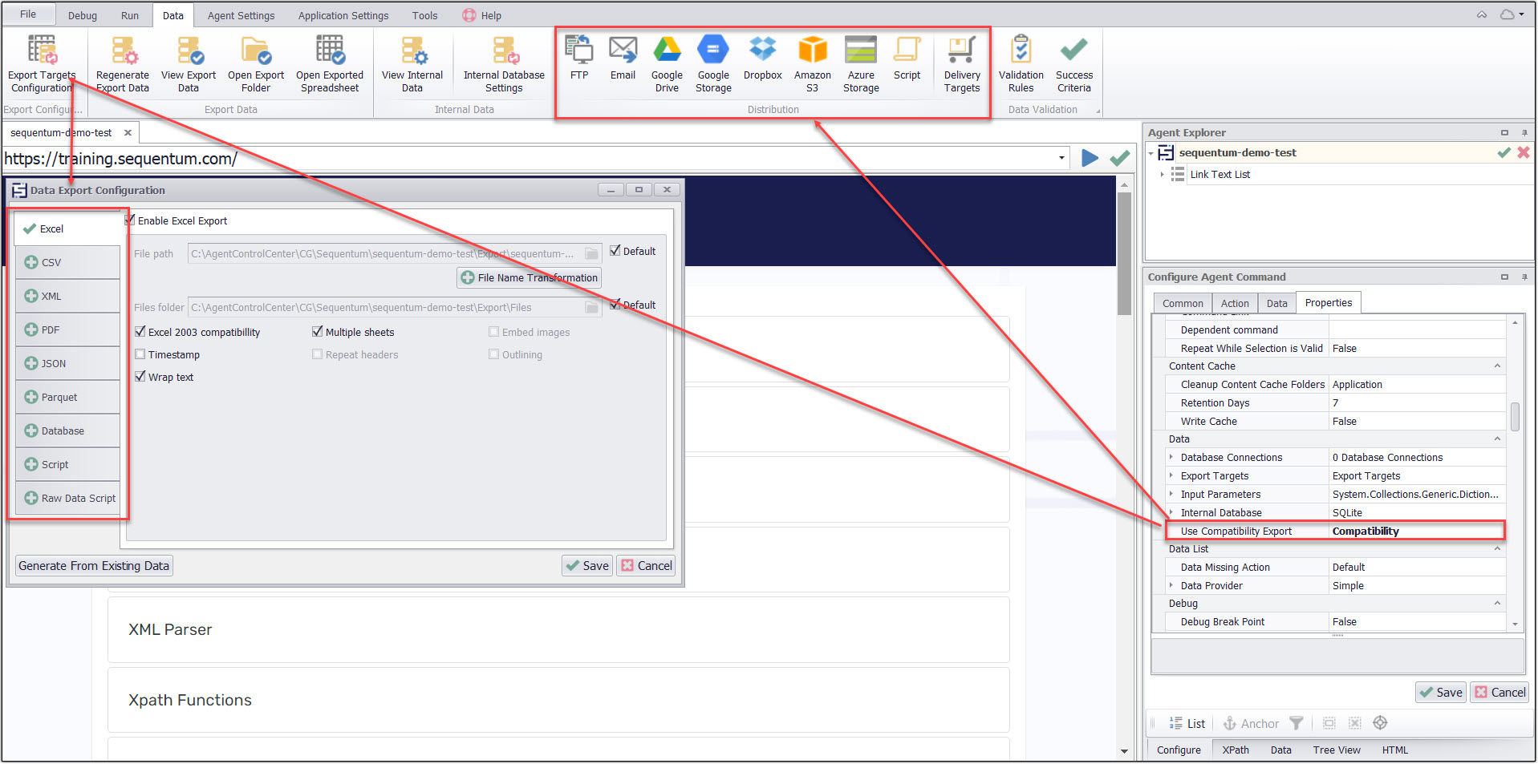Open Validation Rules settings
This screenshot has height=764, width=1538.
pyautogui.click(x=1021, y=63)
